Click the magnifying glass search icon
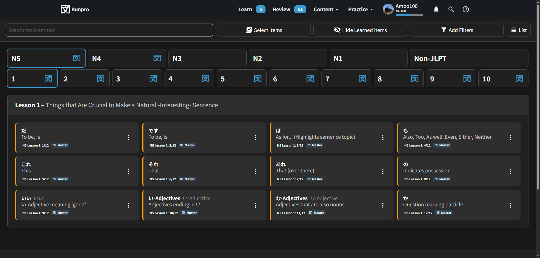The height and width of the screenshot is (258, 540). tap(451, 9)
